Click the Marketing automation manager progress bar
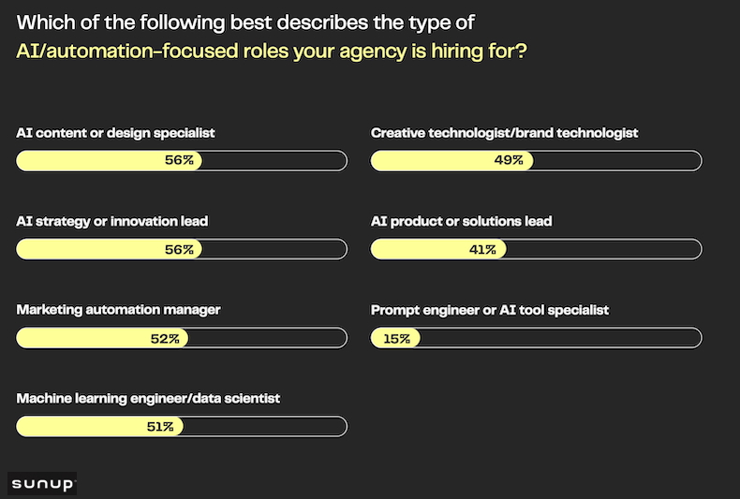The image size is (740, 499). [x=182, y=338]
